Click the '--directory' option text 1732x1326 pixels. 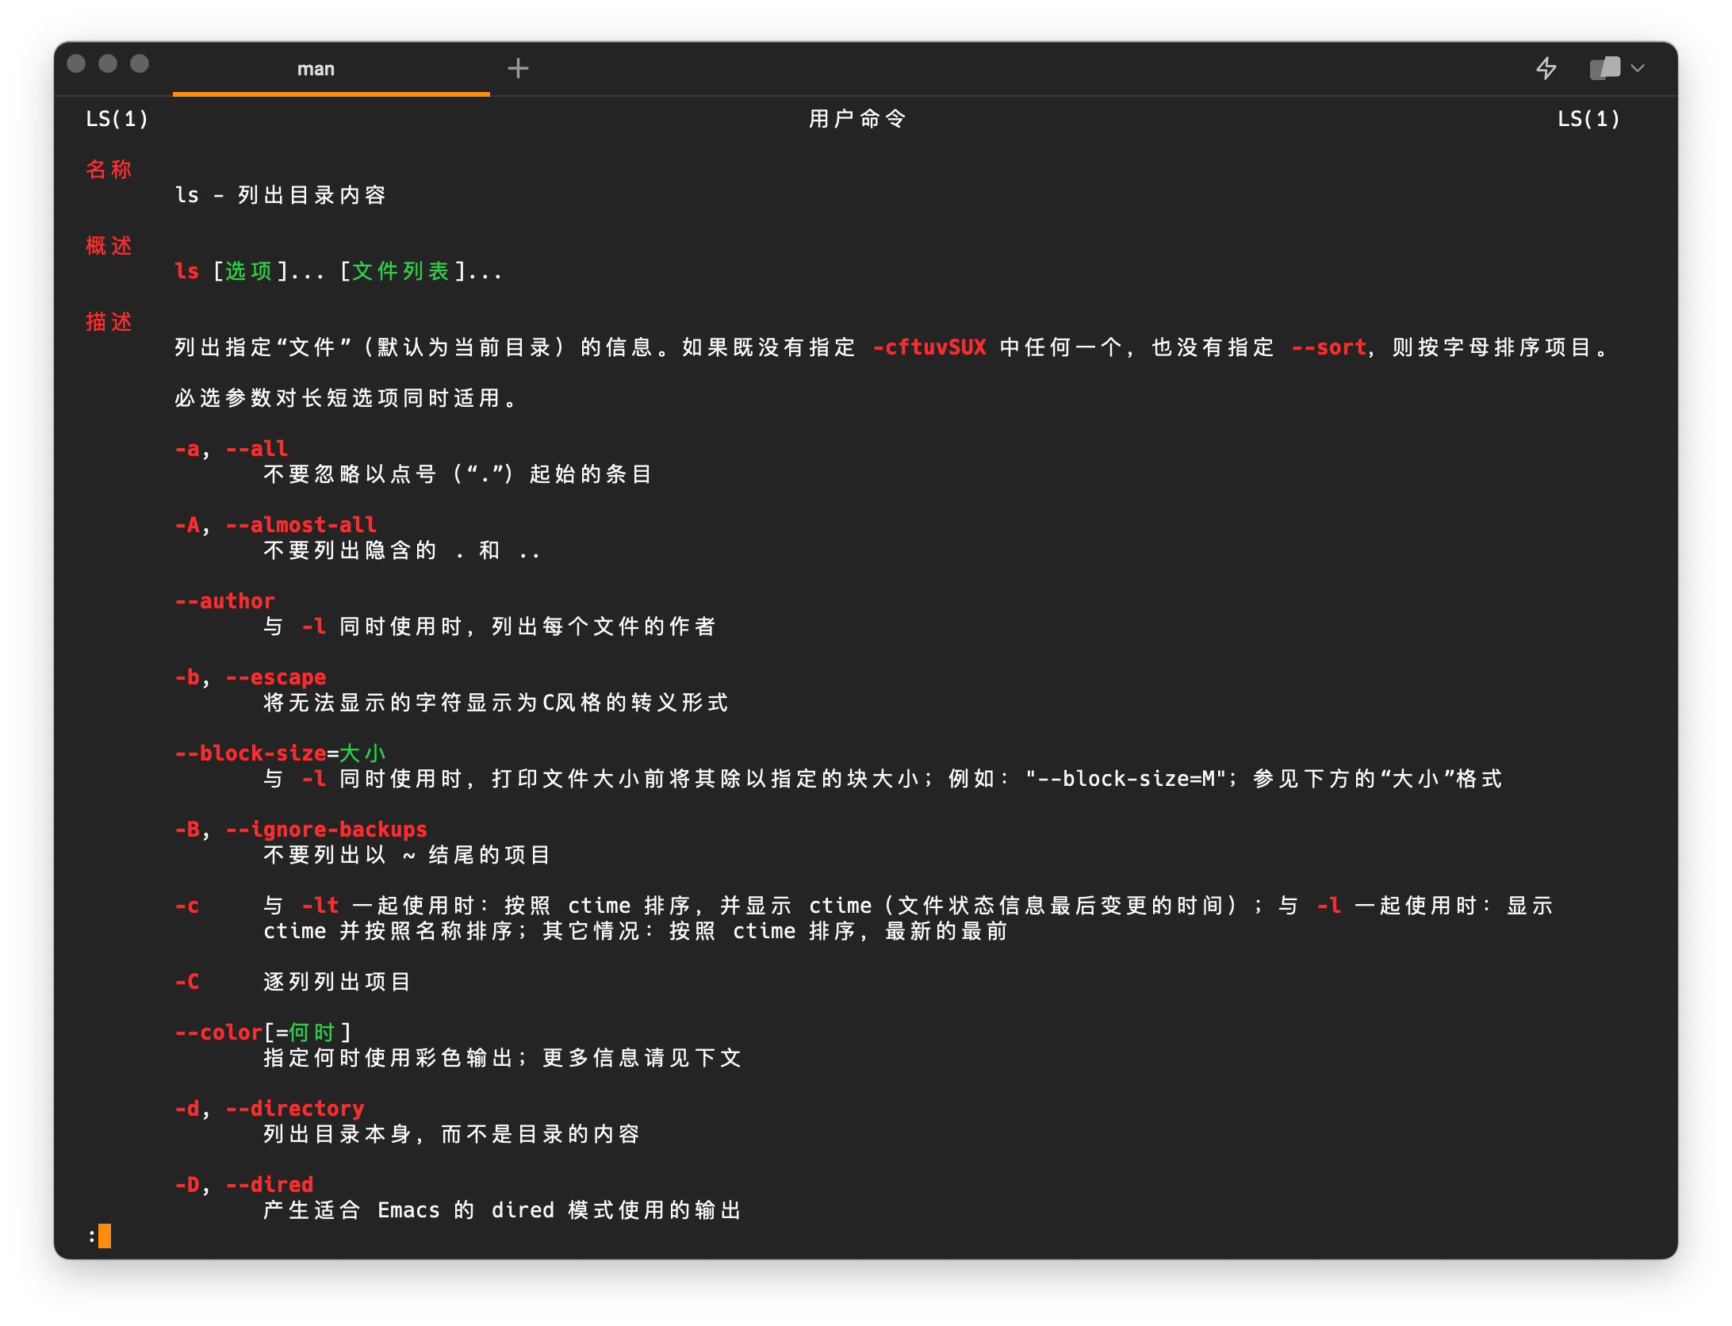click(x=295, y=1109)
